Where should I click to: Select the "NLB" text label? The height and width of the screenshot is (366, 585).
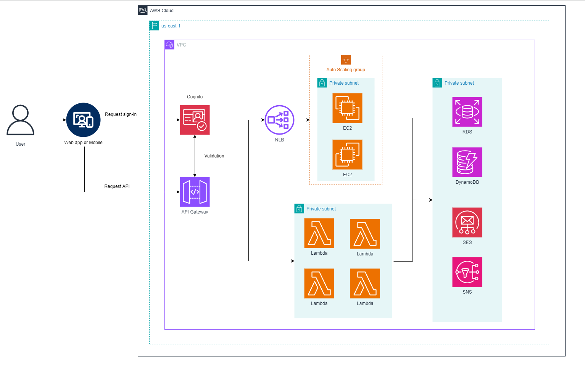click(279, 140)
